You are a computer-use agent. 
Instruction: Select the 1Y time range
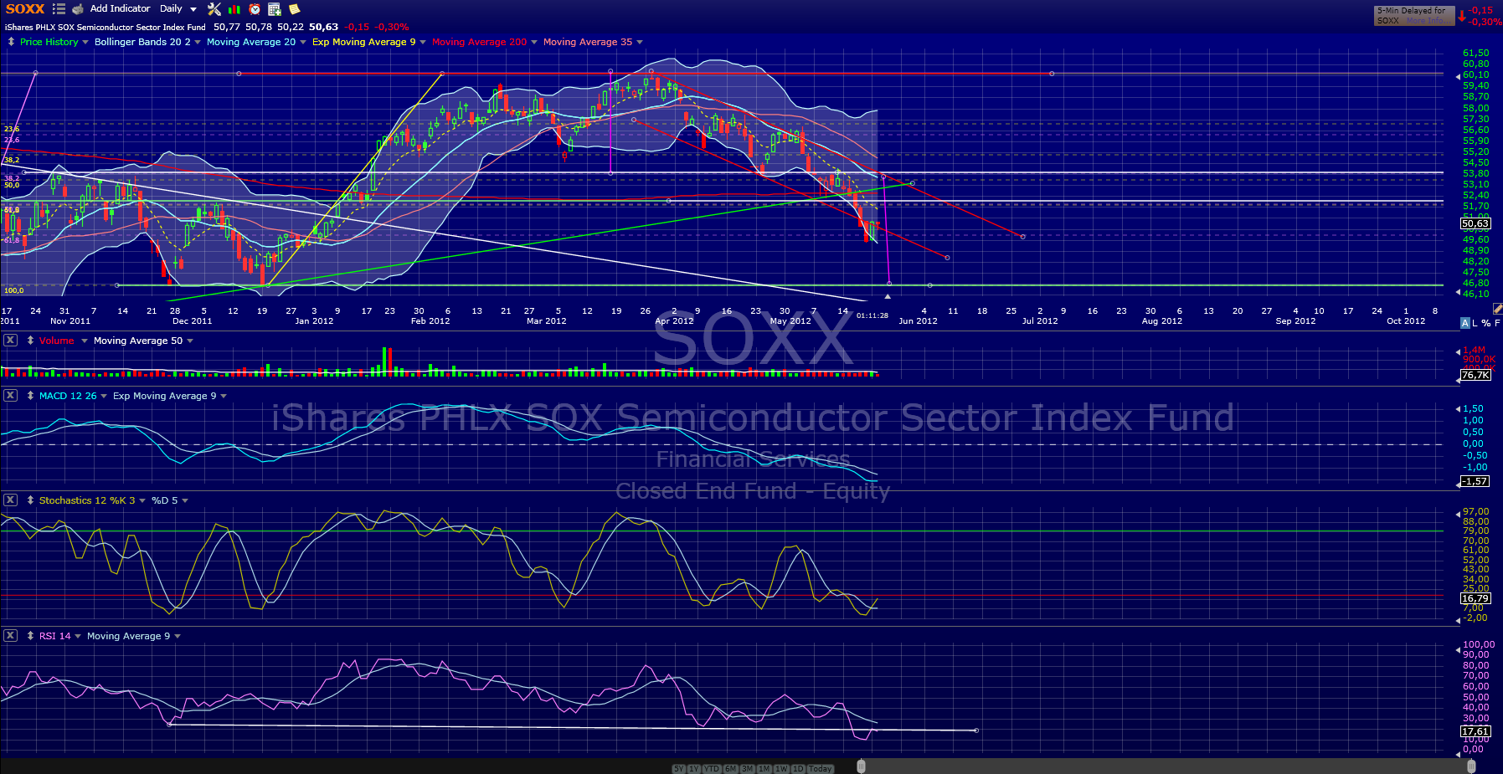pos(694,769)
